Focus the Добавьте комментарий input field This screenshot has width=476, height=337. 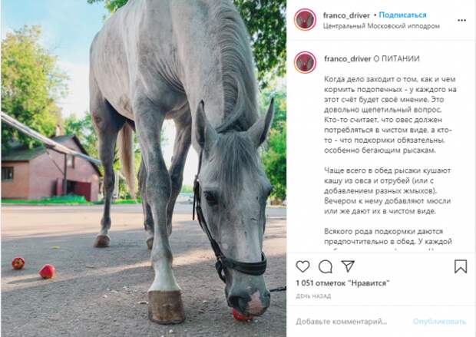click(x=342, y=322)
